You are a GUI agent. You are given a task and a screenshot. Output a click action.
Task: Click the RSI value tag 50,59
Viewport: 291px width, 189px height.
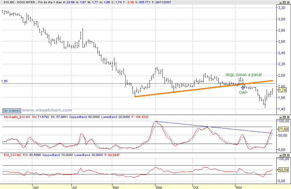[x=283, y=170]
